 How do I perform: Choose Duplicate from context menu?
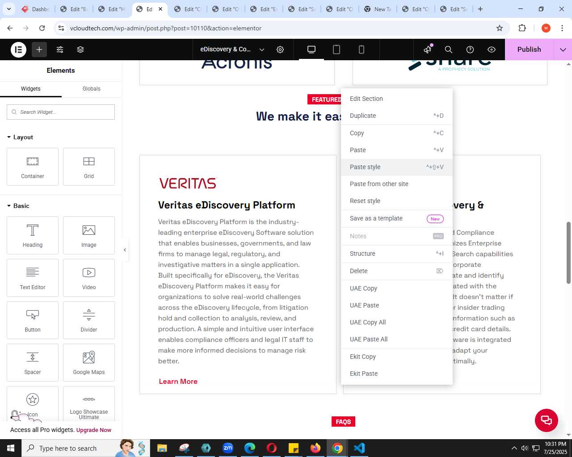397,116
